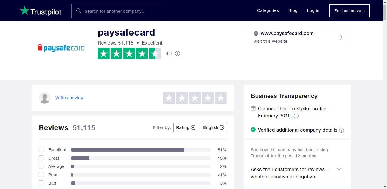Click the Filter by label
387x189 pixels.
point(162,127)
